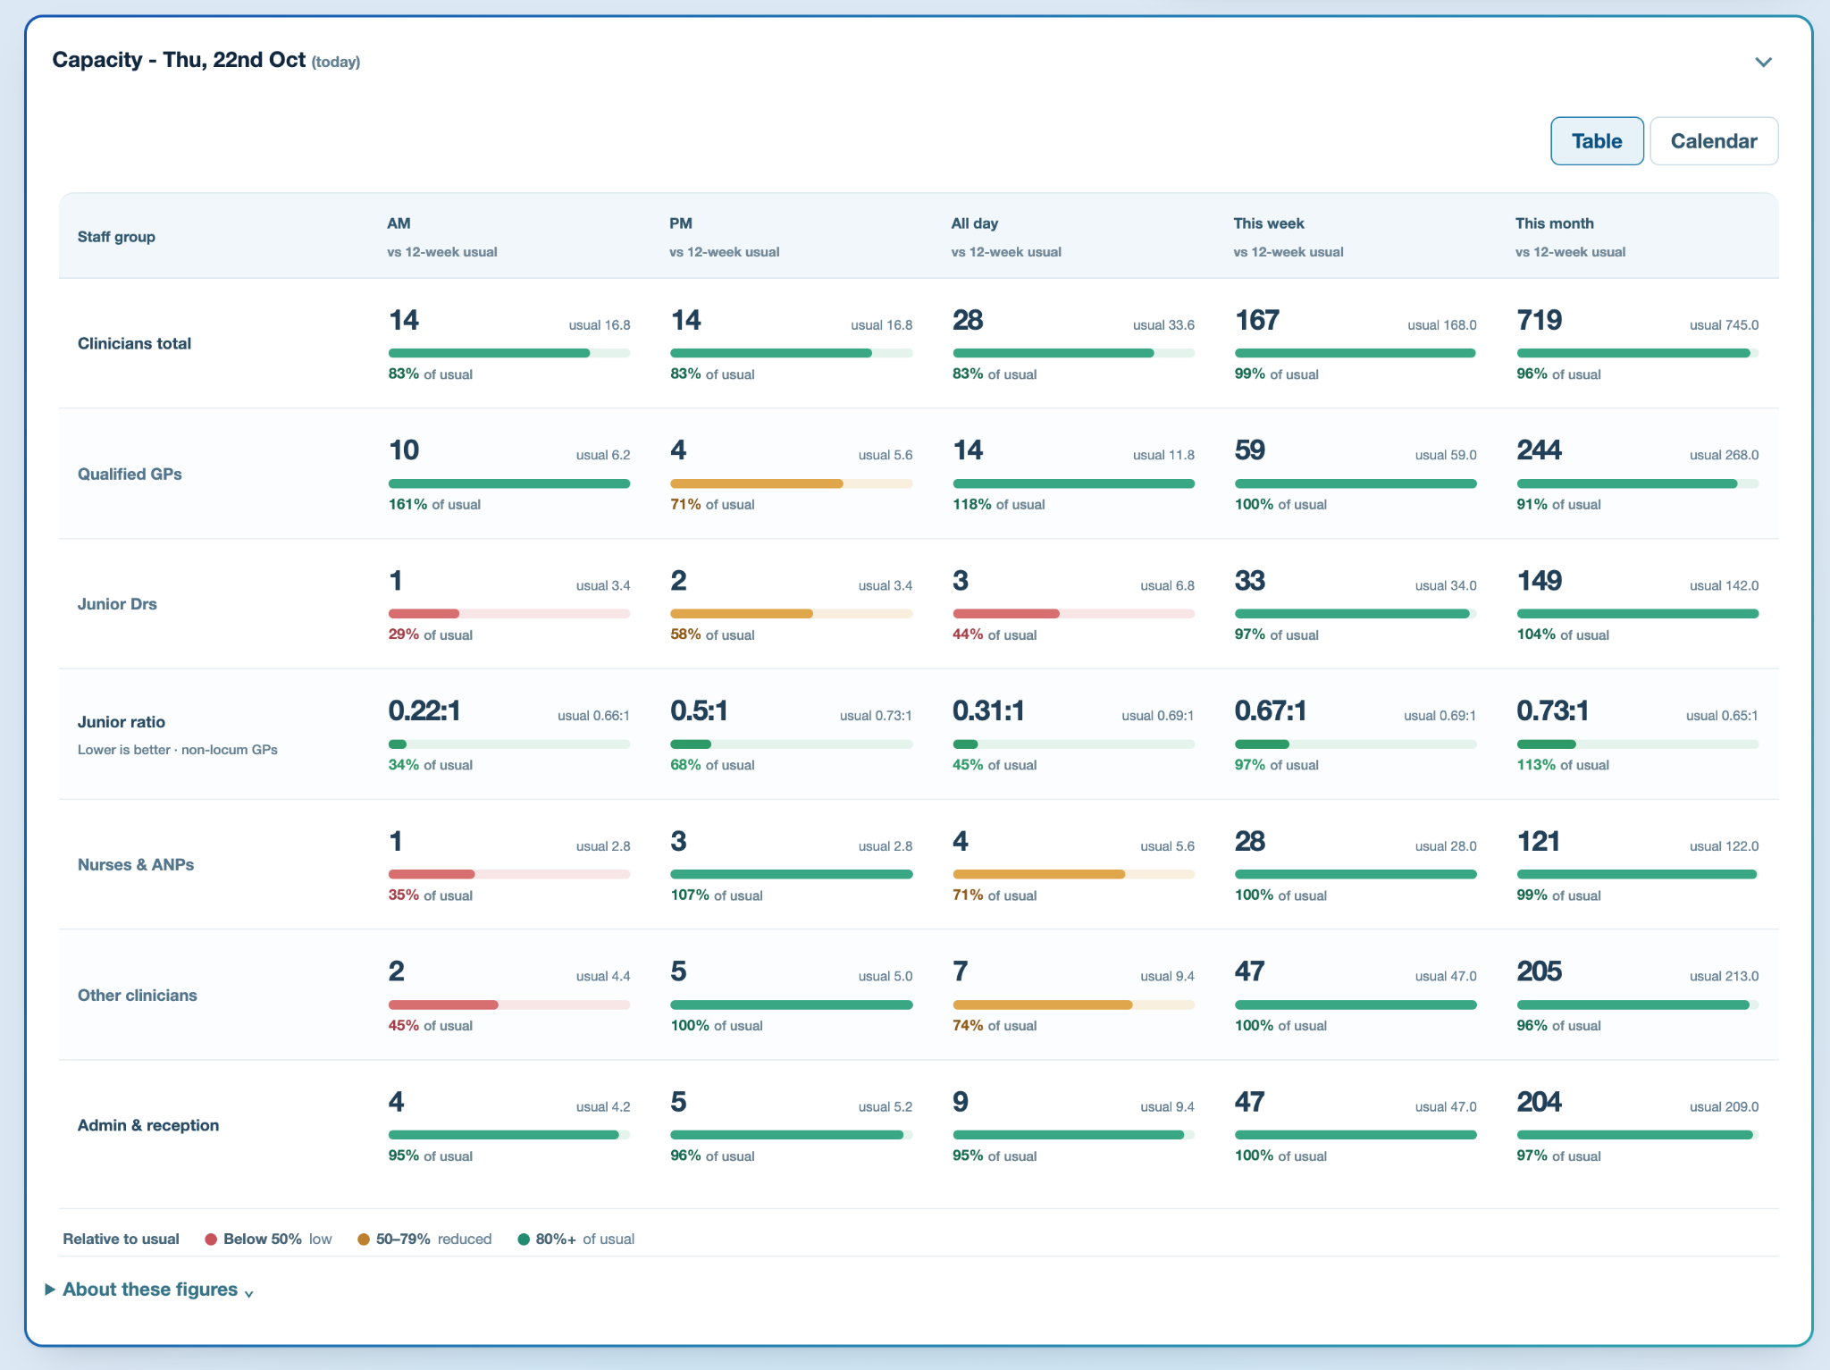The width and height of the screenshot is (1830, 1370).
Task: Click the This month column header
Action: point(1555,223)
